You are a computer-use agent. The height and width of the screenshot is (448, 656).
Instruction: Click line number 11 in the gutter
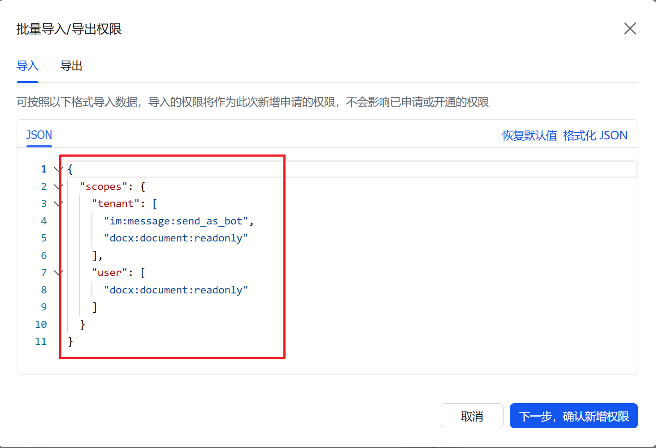(x=41, y=341)
